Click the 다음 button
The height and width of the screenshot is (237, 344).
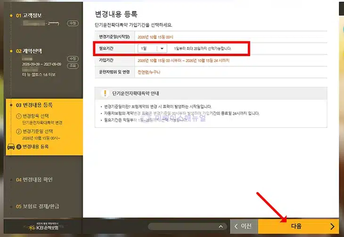click(x=298, y=226)
